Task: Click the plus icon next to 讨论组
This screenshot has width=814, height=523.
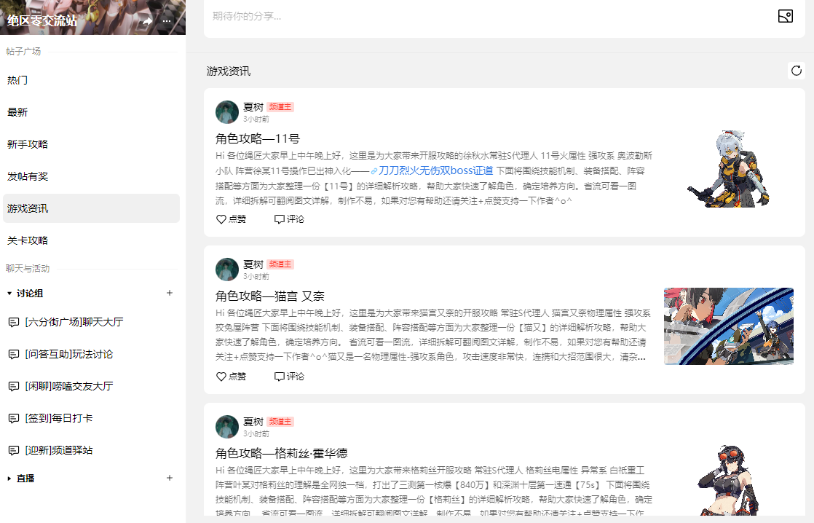Action: tap(169, 293)
